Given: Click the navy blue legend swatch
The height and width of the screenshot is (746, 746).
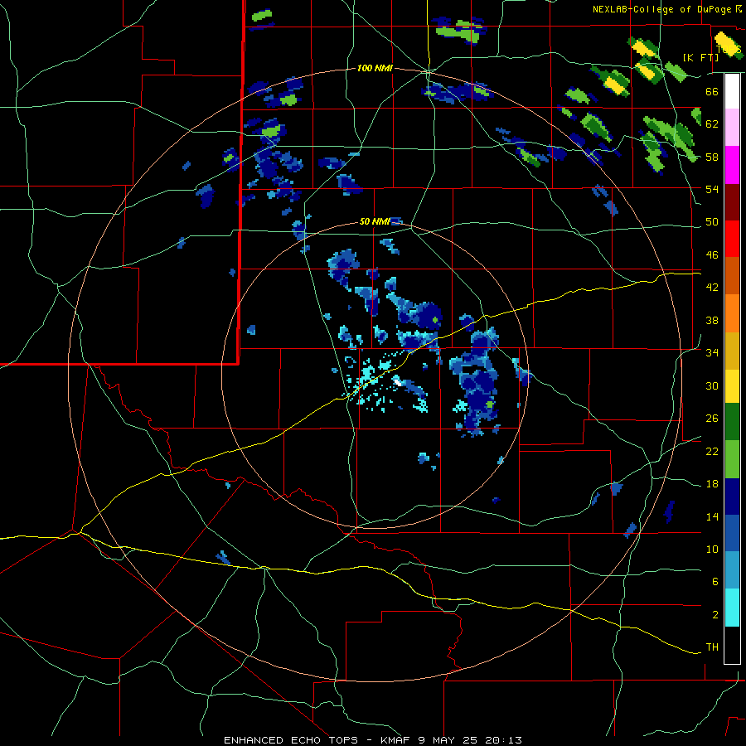Looking at the screenshot, I should [732, 497].
